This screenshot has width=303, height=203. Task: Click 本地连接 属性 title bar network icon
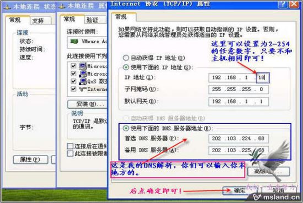coord(62,7)
